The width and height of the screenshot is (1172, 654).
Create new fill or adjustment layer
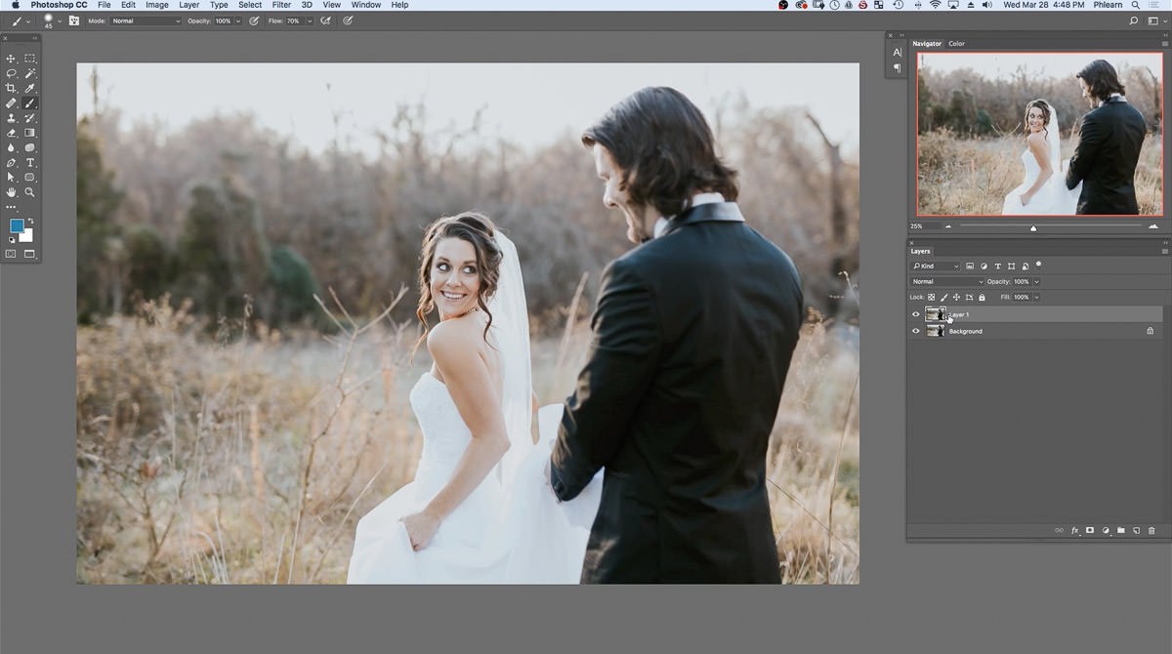click(x=1106, y=530)
